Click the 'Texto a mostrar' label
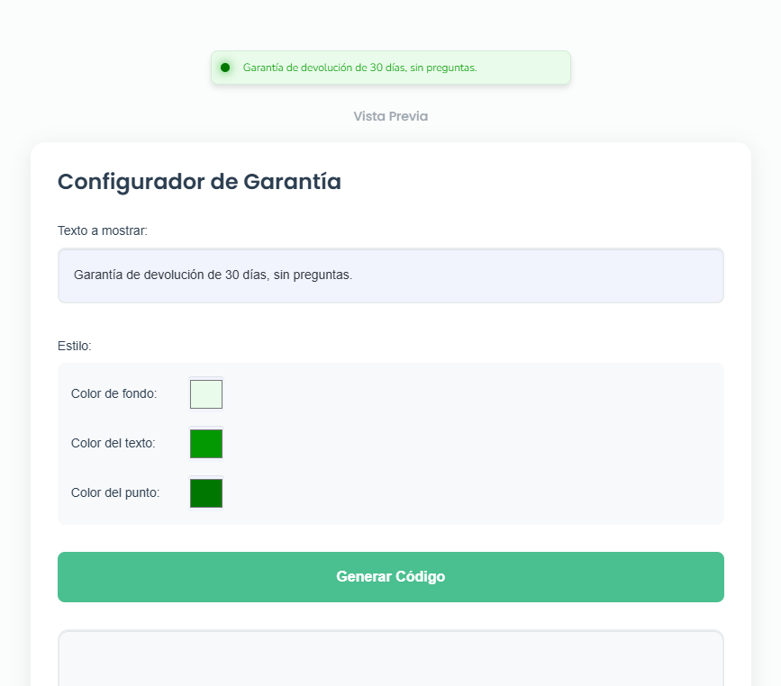The width and height of the screenshot is (781, 686). [95, 230]
